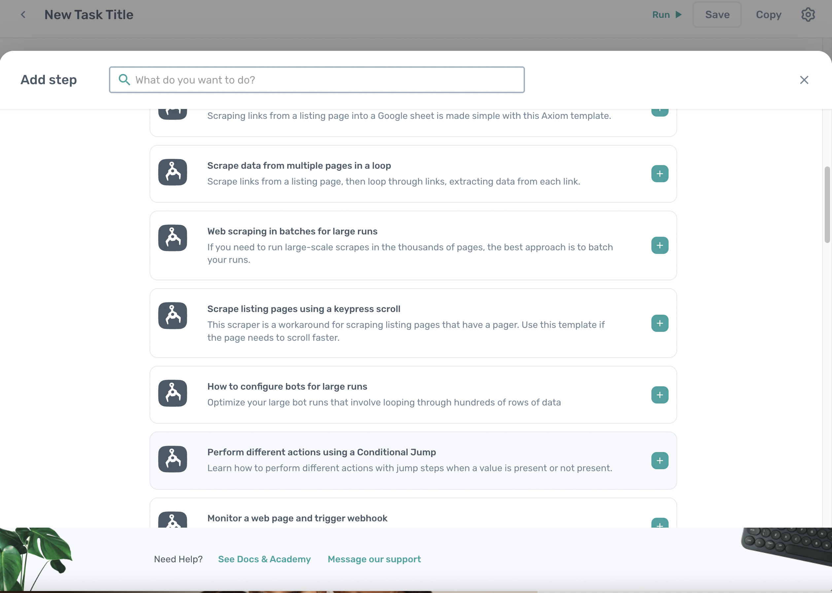This screenshot has height=593, width=832.
Task: Open Message our support link
Action: [x=374, y=559]
